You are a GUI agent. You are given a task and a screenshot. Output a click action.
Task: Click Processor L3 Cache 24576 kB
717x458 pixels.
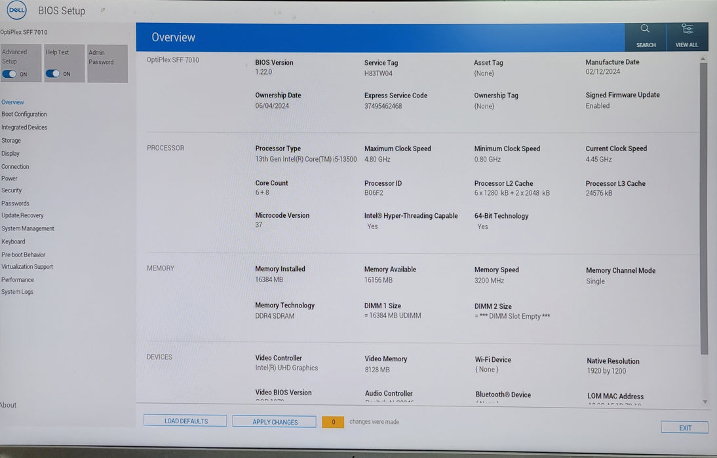coord(598,193)
